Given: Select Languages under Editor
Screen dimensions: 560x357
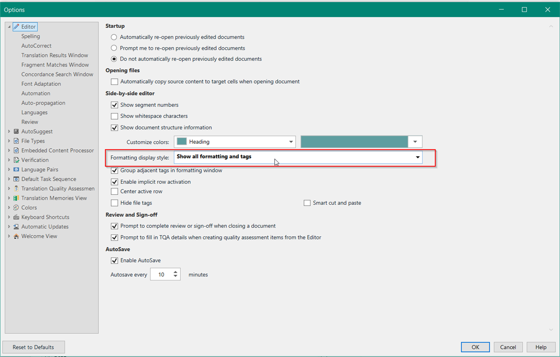Looking at the screenshot, I should pyautogui.click(x=34, y=113).
